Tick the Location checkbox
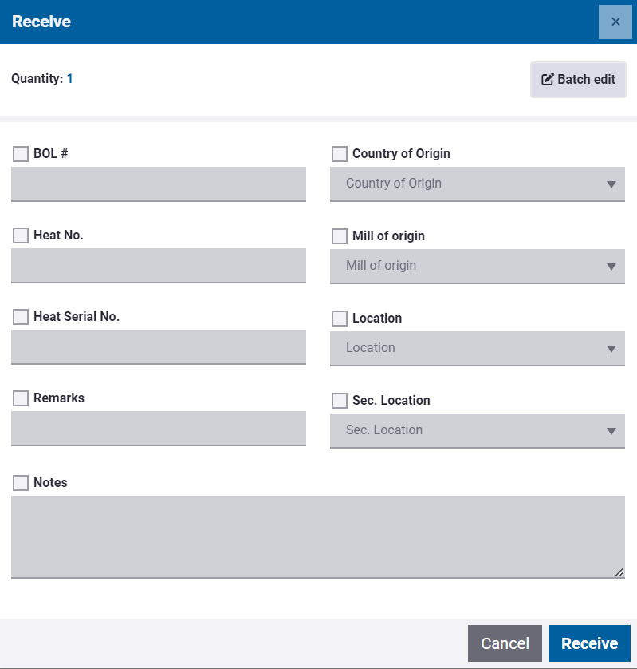 (x=340, y=319)
